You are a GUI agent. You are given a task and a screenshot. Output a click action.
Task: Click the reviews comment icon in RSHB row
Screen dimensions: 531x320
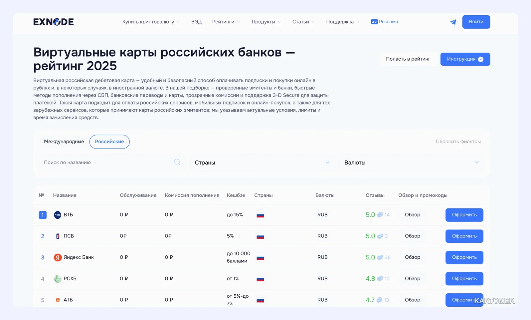click(380, 279)
